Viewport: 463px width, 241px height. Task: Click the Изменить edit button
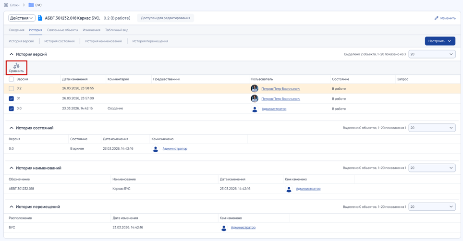tap(445, 18)
